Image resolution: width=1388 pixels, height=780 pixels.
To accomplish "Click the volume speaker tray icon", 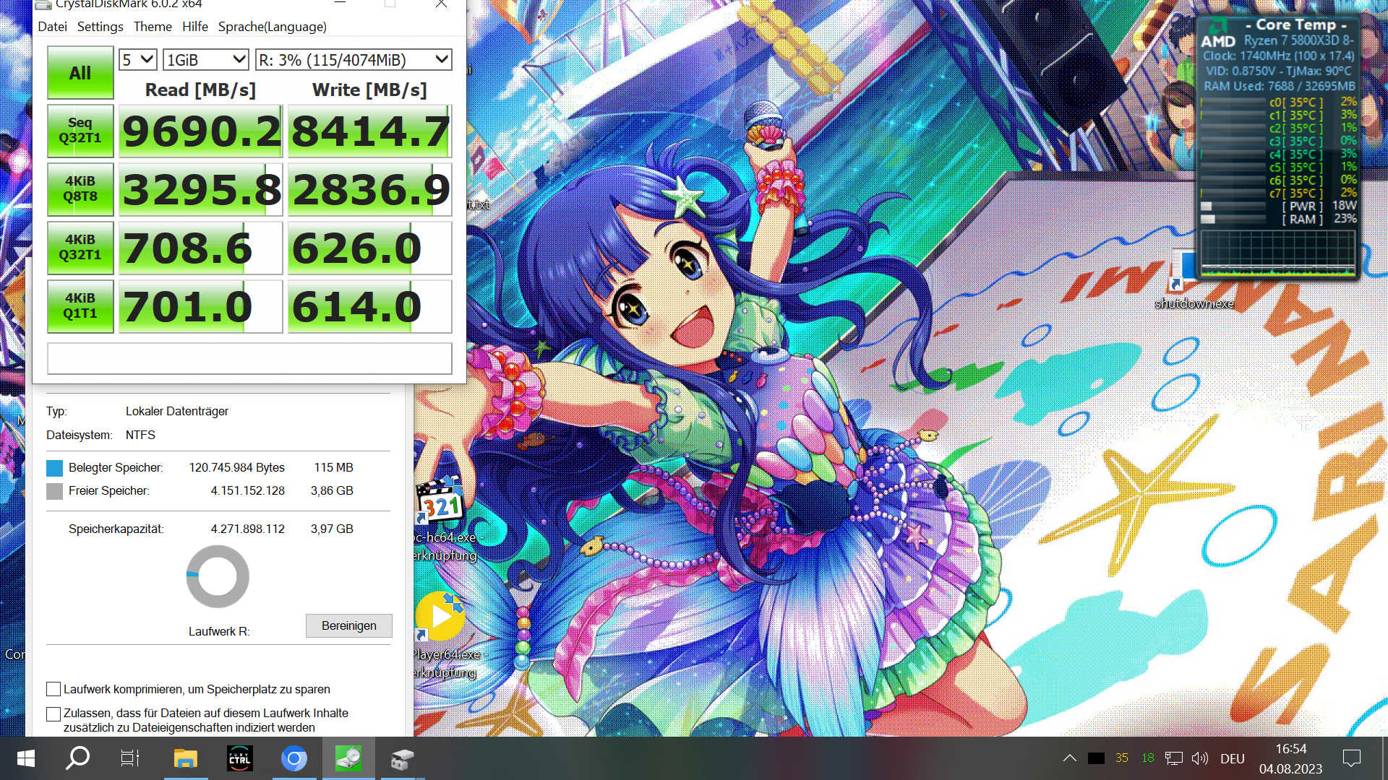I will click(x=1200, y=758).
